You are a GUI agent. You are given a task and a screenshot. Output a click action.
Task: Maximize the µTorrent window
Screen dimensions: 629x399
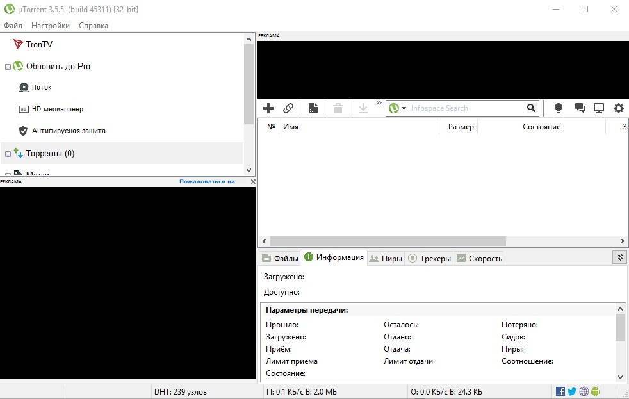click(585, 9)
